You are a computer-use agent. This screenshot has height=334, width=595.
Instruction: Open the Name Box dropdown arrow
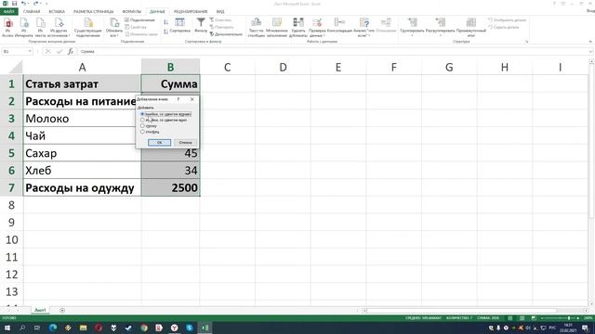pos(30,52)
